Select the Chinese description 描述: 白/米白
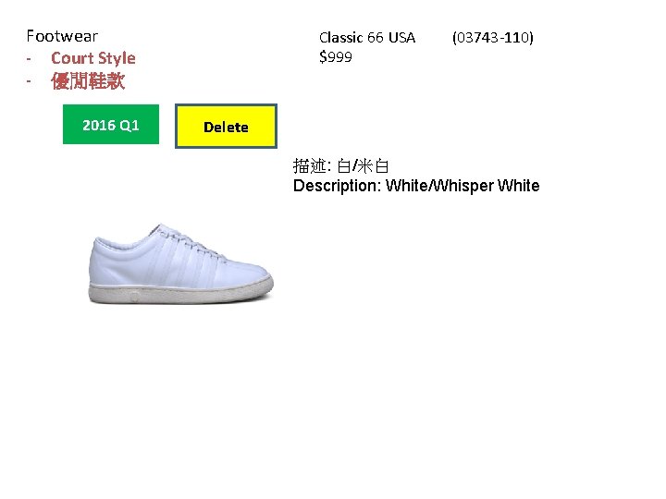Screen dimensions: 666x499 click(340, 166)
